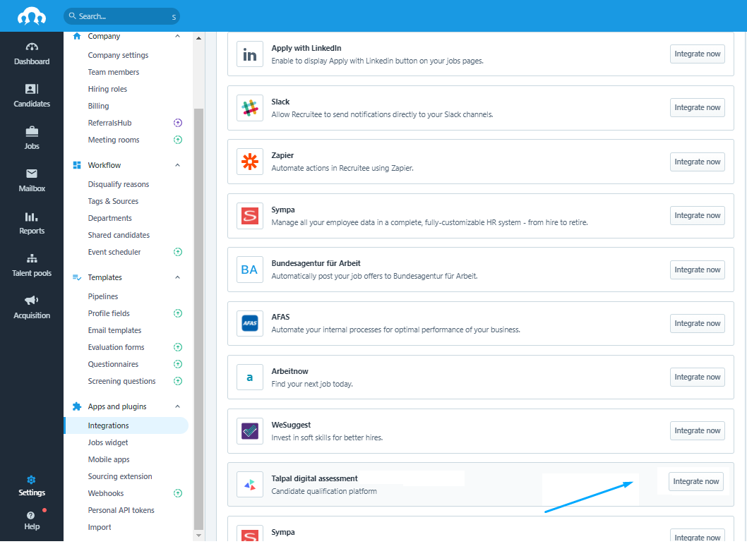
Task: Click Integrate now for Arbeitnow
Action: [x=697, y=377]
